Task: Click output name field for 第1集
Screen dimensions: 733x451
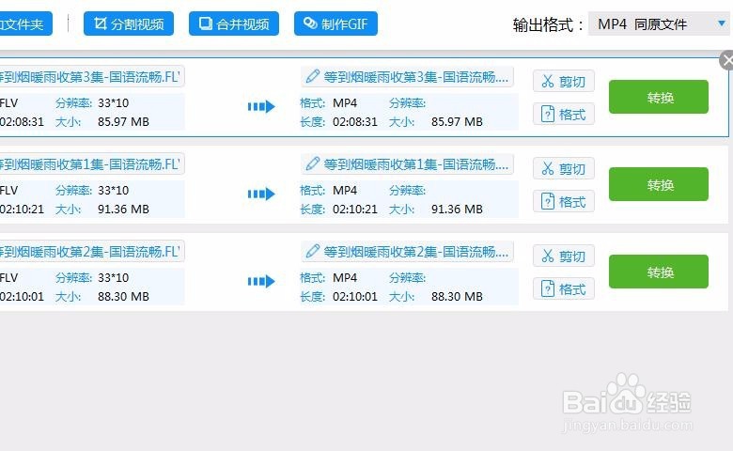Action: tap(407, 164)
